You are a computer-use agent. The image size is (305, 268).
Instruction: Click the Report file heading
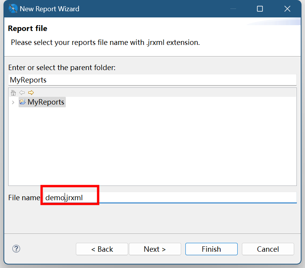(27, 28)
